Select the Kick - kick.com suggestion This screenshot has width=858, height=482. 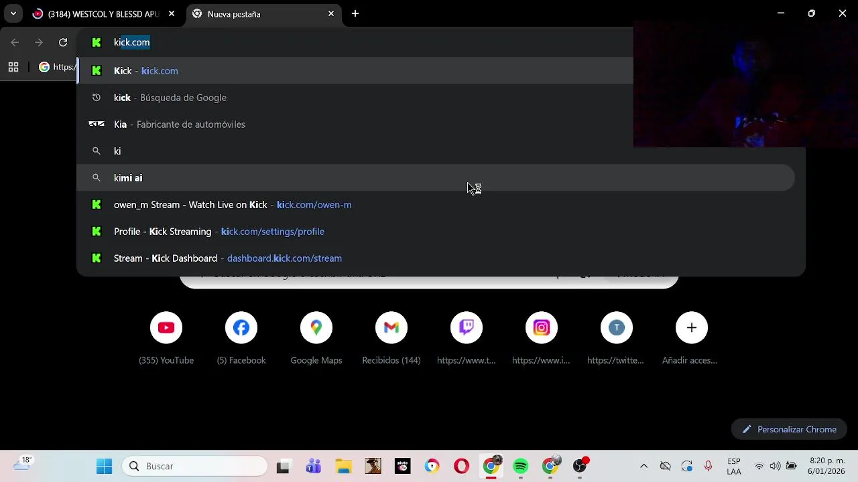(355, 71)
